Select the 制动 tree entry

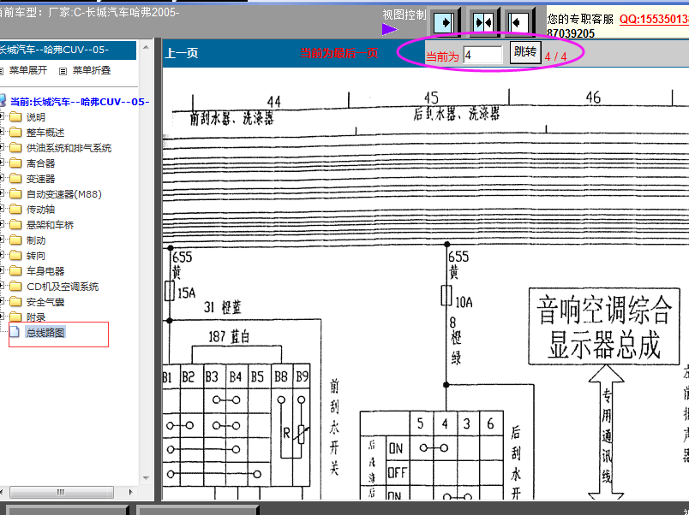[36, 240]
